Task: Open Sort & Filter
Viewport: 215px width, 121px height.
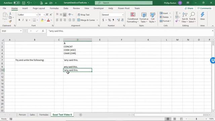Action: pos(185,17)
